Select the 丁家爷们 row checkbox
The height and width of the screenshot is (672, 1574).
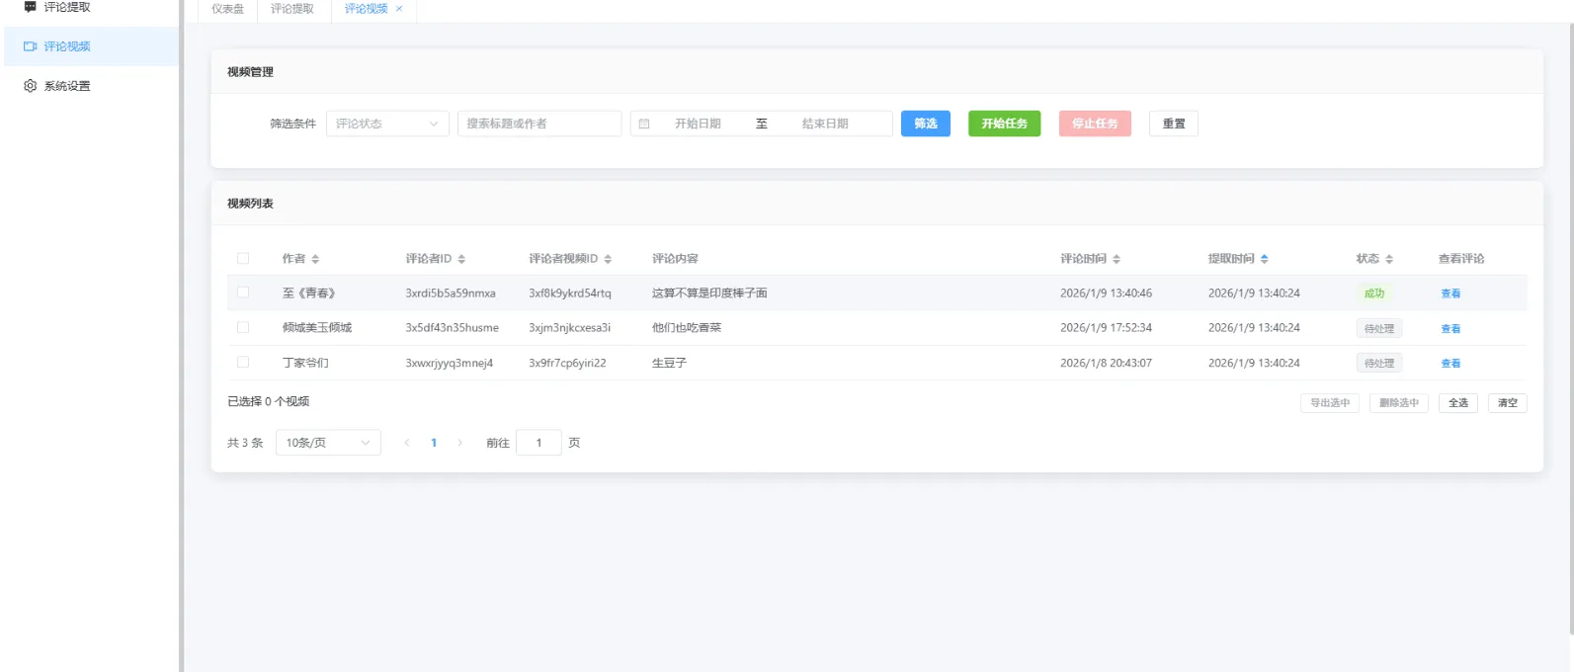[243, 363]
